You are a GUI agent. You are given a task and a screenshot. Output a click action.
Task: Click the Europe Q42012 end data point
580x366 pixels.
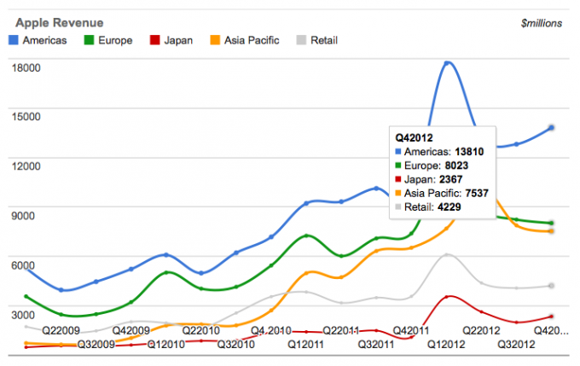(x=552, y=224)
